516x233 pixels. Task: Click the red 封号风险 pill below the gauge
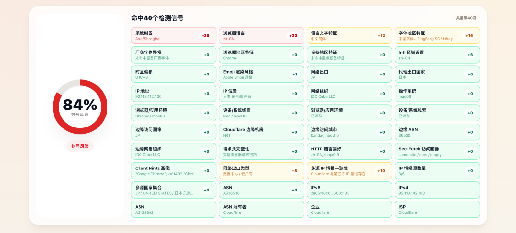click(x=80, y=146)
